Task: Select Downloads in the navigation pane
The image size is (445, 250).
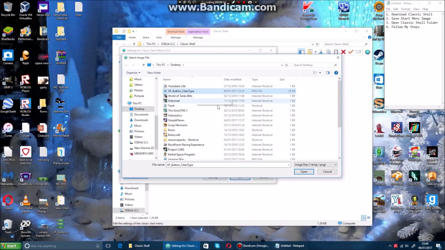Action: tap(141, 120)
